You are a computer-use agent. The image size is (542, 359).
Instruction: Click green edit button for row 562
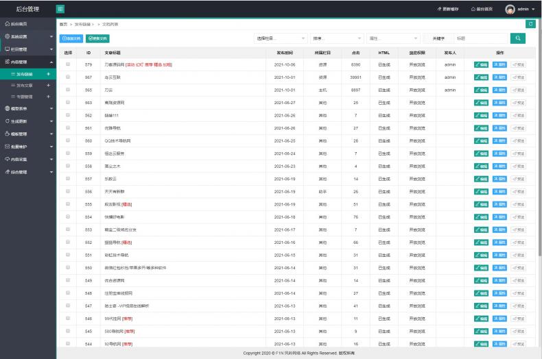pos(481,115)
